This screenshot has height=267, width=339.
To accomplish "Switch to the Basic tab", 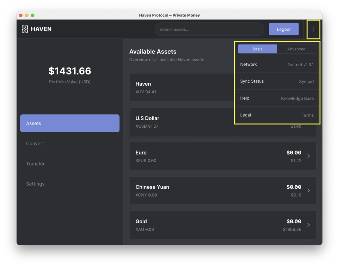I will 257,49.
